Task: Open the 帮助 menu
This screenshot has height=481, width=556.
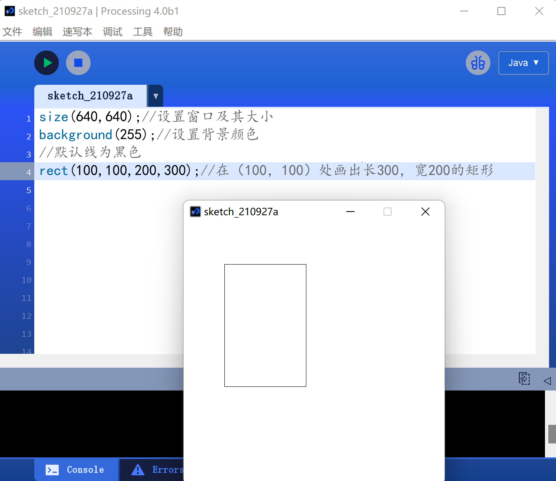Action: (173, 32)
